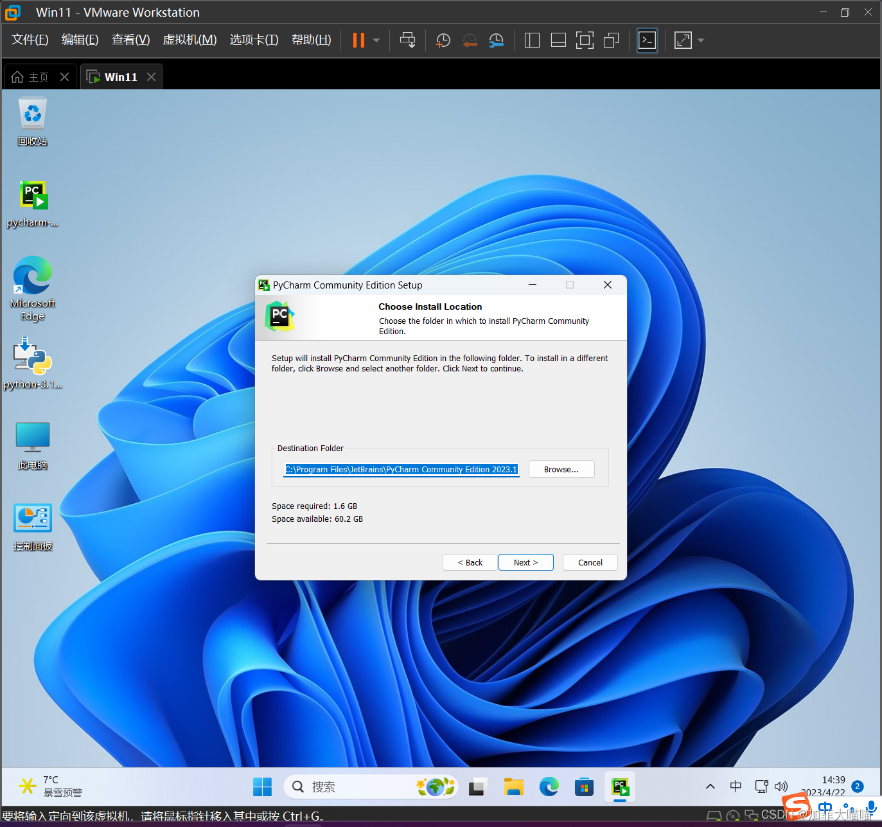The width and height of the screenshot is (882, 827).
Task: Open the 查看(V) menu
Action: [x=130, y=40]
